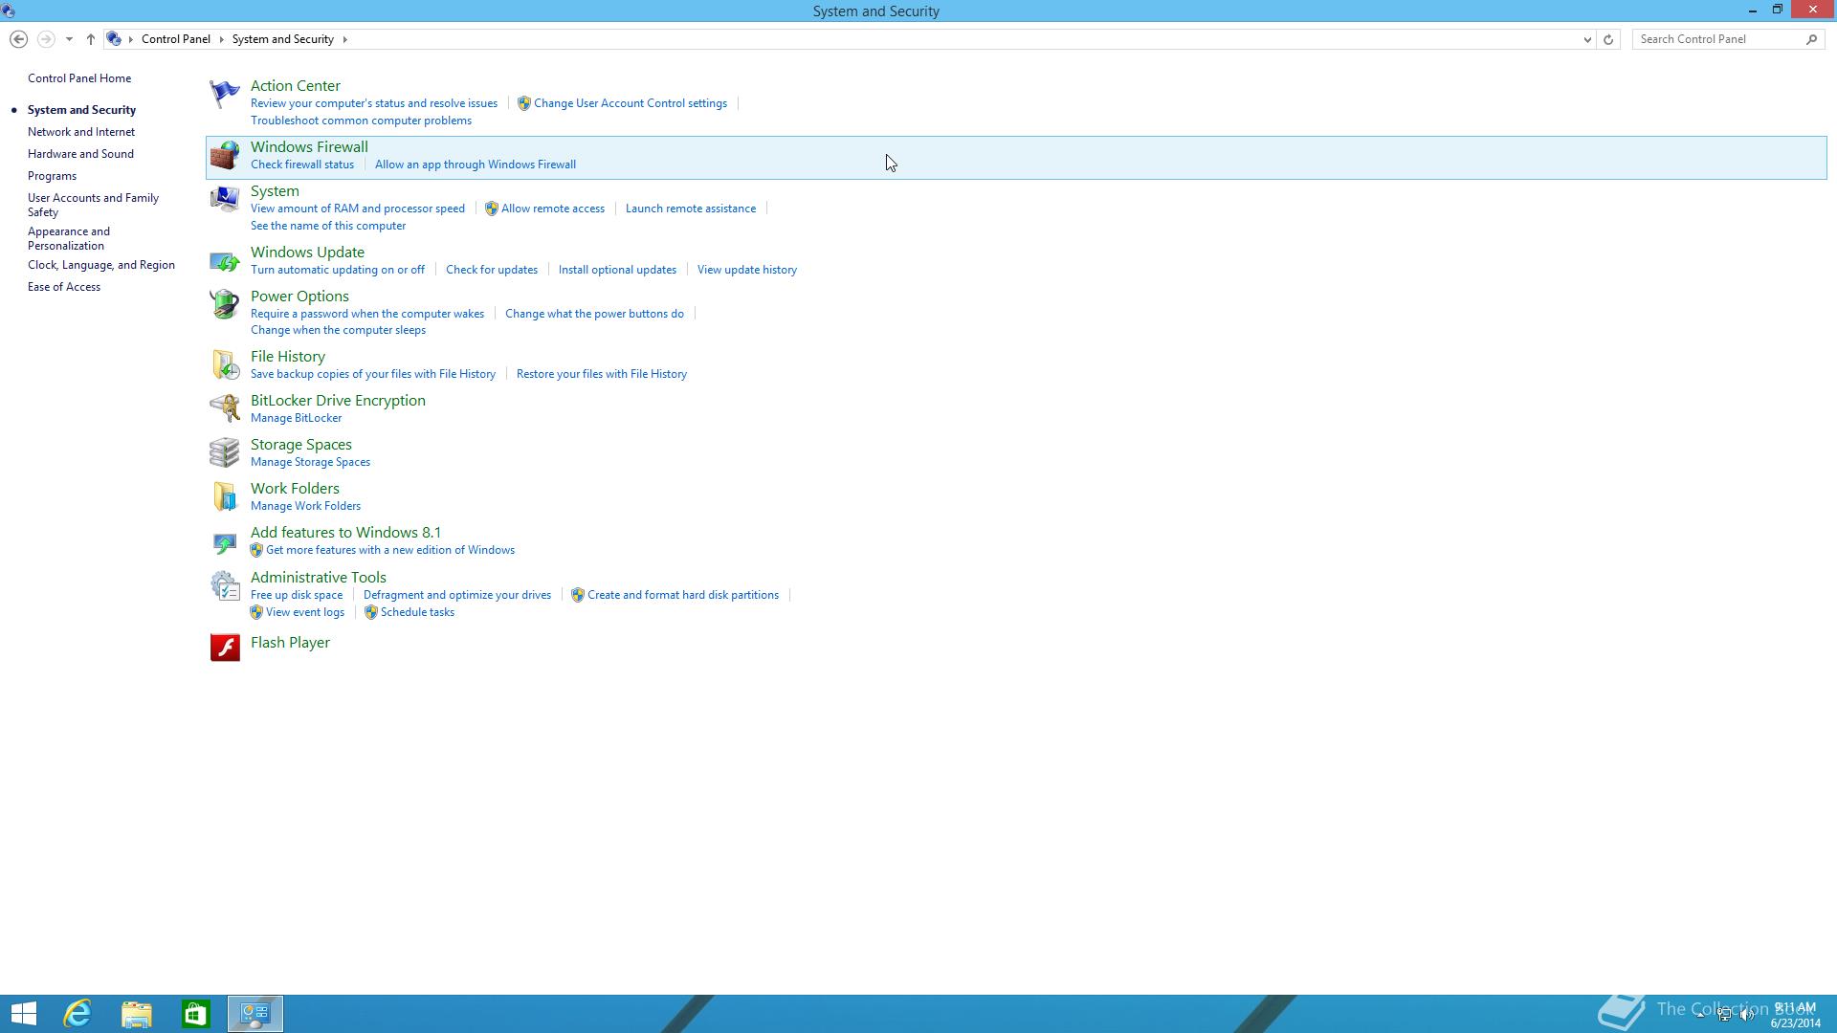Click Change what the power buttons do
Image resolution: width=1837 pixels, height=1033 pixels.
(x=594, y=314)
